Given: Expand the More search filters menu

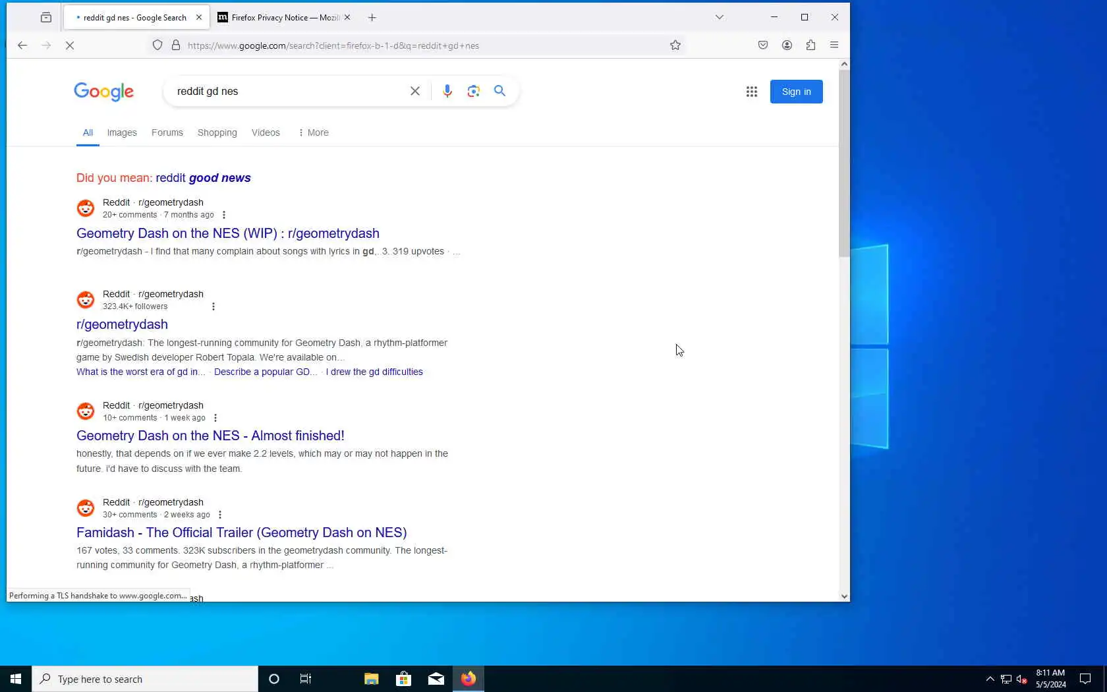Looking at the screenshot, I should pos(314,132).
